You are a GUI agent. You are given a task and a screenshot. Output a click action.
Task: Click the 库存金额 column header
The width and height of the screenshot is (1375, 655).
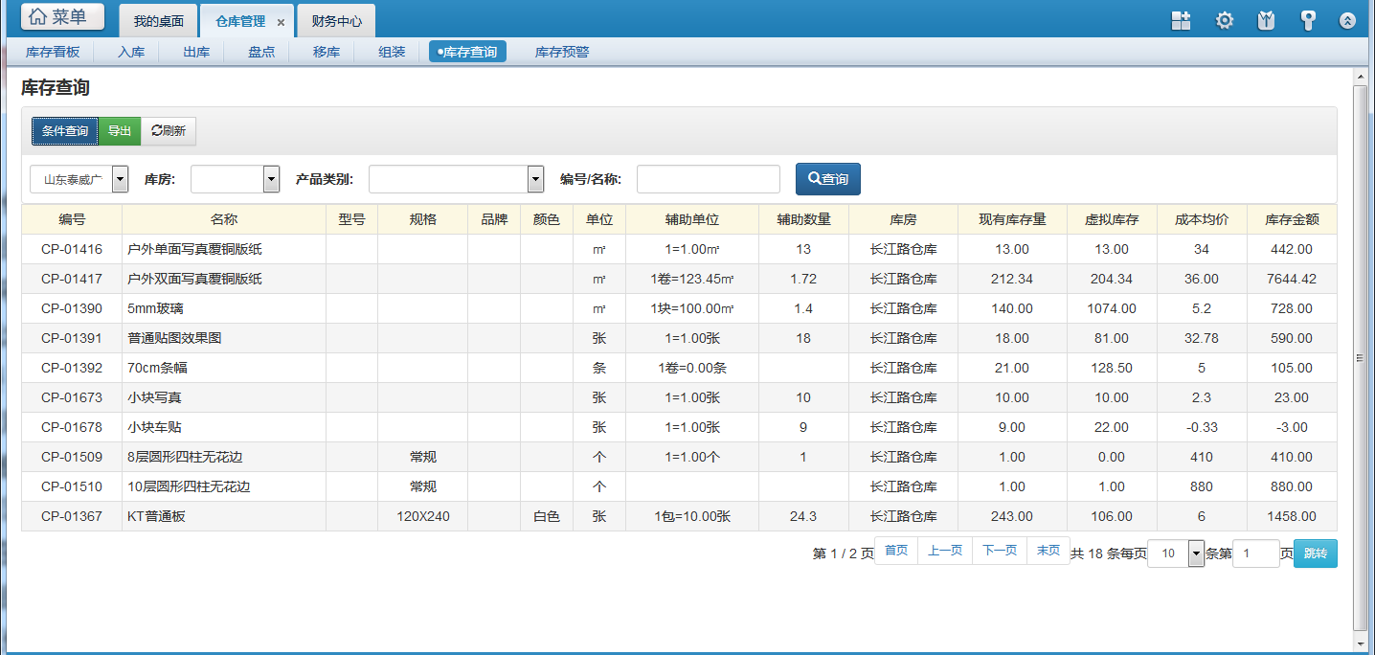coord(1292,219)
